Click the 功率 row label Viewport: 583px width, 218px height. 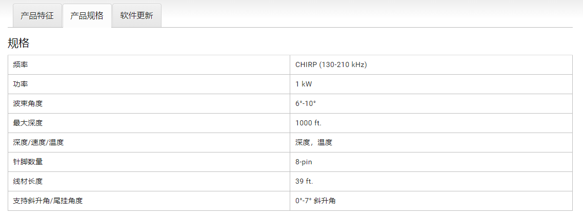(x=21, y=84)
